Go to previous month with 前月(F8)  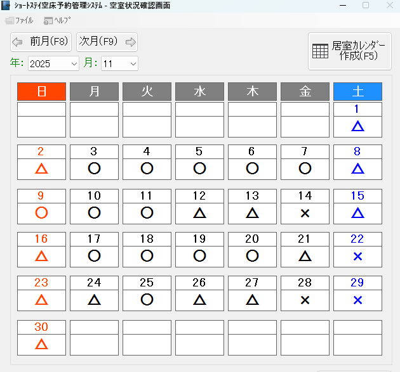pos(41,42)
